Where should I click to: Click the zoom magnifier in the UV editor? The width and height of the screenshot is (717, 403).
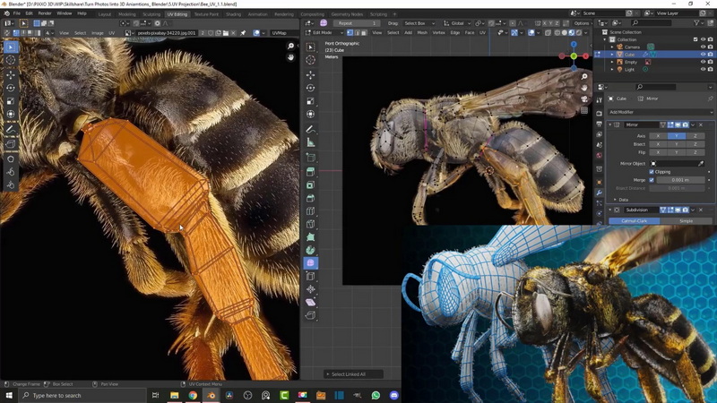click(290, 47)
